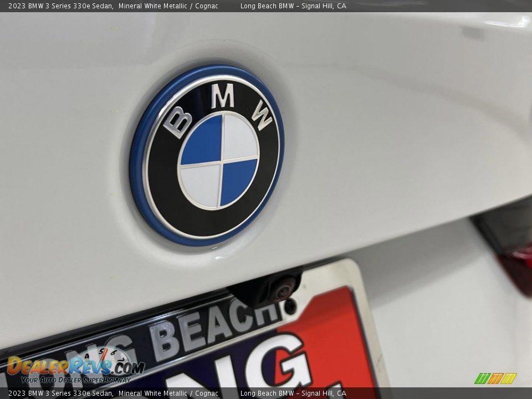Image resolution: width=532 pixels, height=399 pixels.
Task: Click 'Mineral White Metallic / Cognac' in top caption
Action: click(x=168, y=6)
